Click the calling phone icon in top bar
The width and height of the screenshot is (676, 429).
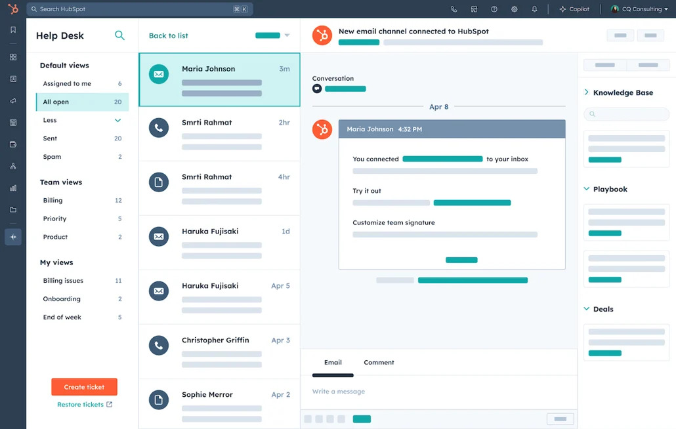click(x=453, y=9)
